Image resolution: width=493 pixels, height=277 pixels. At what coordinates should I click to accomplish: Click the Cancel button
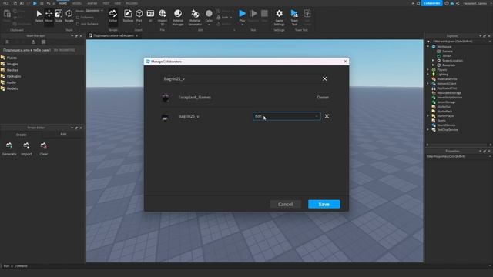[285, 204]
